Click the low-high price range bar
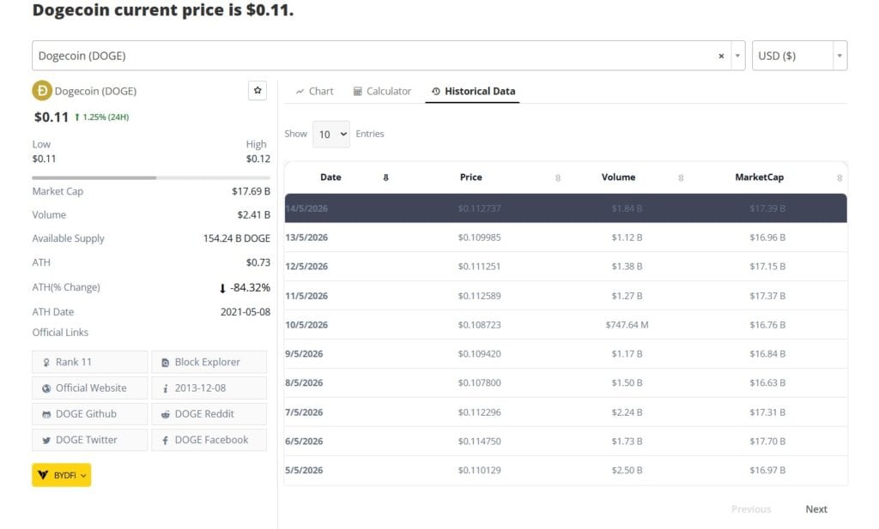This screenshot has height=529, width=879. point(151,178)
